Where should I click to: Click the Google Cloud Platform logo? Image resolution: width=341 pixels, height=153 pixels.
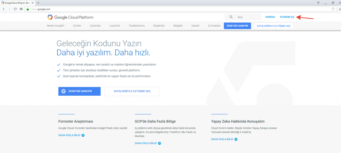coord(70,17)
